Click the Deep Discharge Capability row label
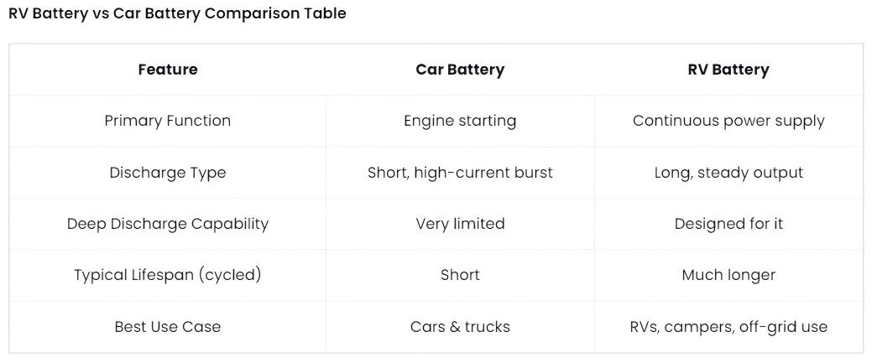The width and height of the screenshot is (877, 363). [168, 224]
